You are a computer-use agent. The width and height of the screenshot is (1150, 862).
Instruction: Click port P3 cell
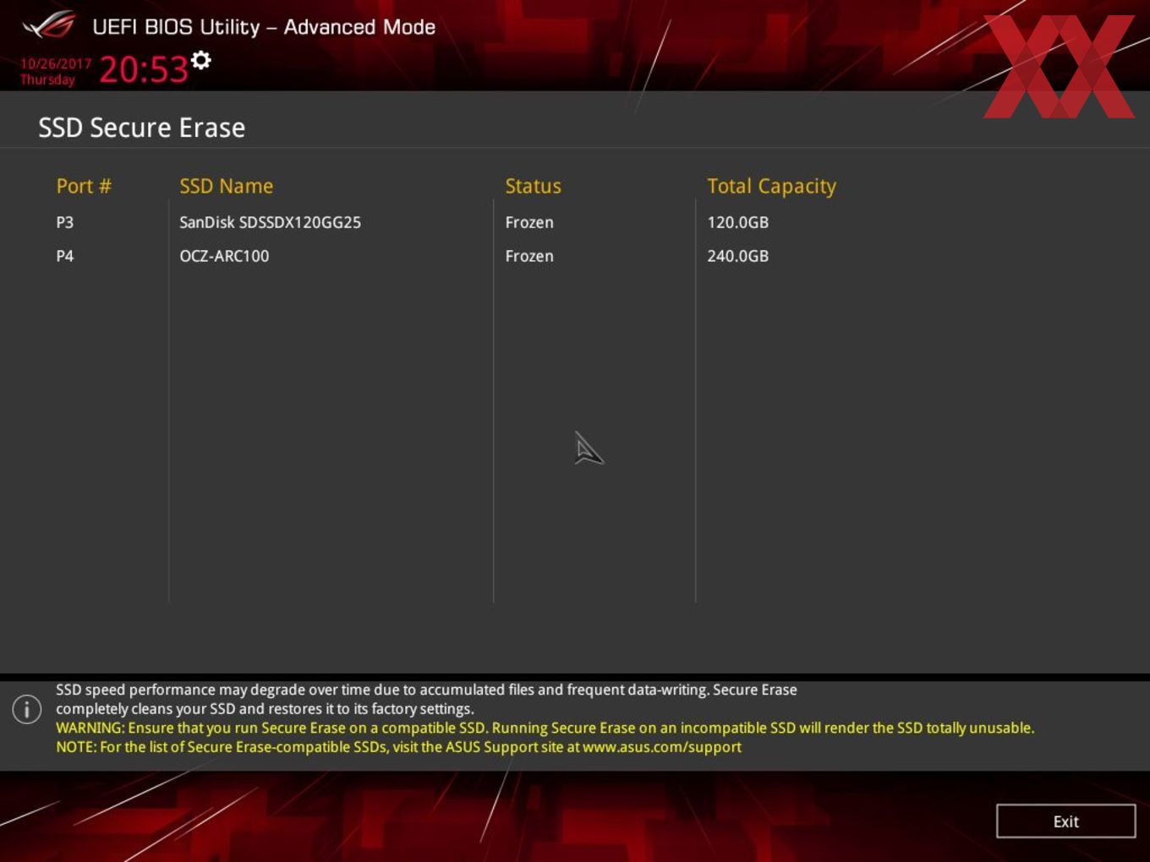pyautogui.click(x=65, y=222)
